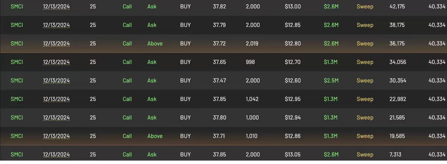Select the 37.47 spot price cell
447x164 pixels.
point(220,81)
